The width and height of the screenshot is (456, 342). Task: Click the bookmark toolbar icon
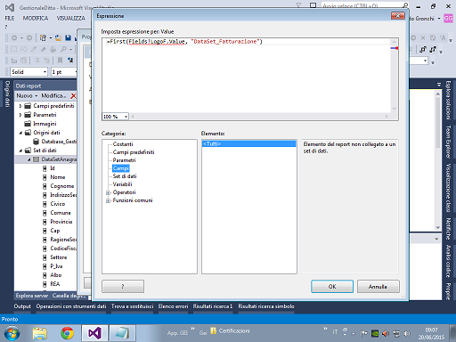tap(60, 61)
